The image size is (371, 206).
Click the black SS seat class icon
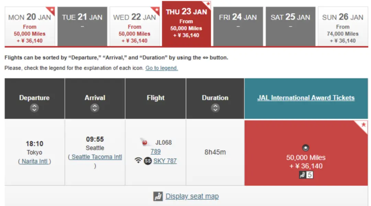coord(148,161)
